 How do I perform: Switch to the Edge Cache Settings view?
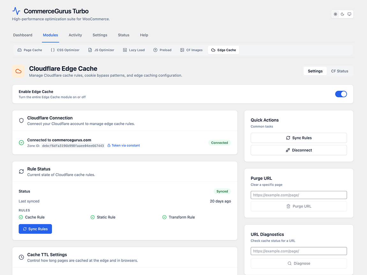(315, 71)
